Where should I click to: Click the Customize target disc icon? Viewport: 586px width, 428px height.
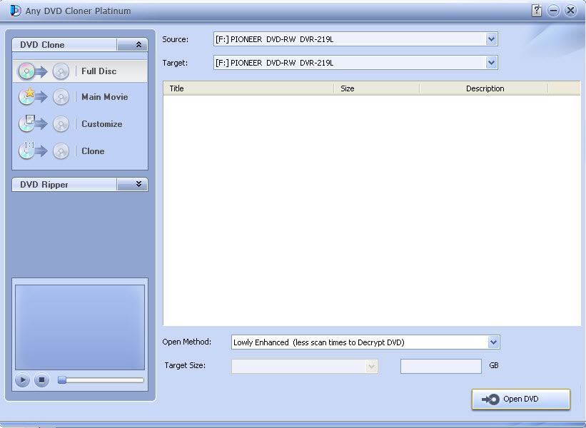[61, 124]
